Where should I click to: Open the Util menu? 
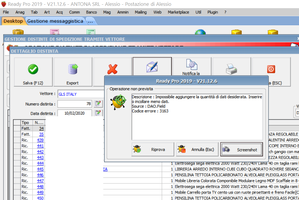[x=198, y=12]
